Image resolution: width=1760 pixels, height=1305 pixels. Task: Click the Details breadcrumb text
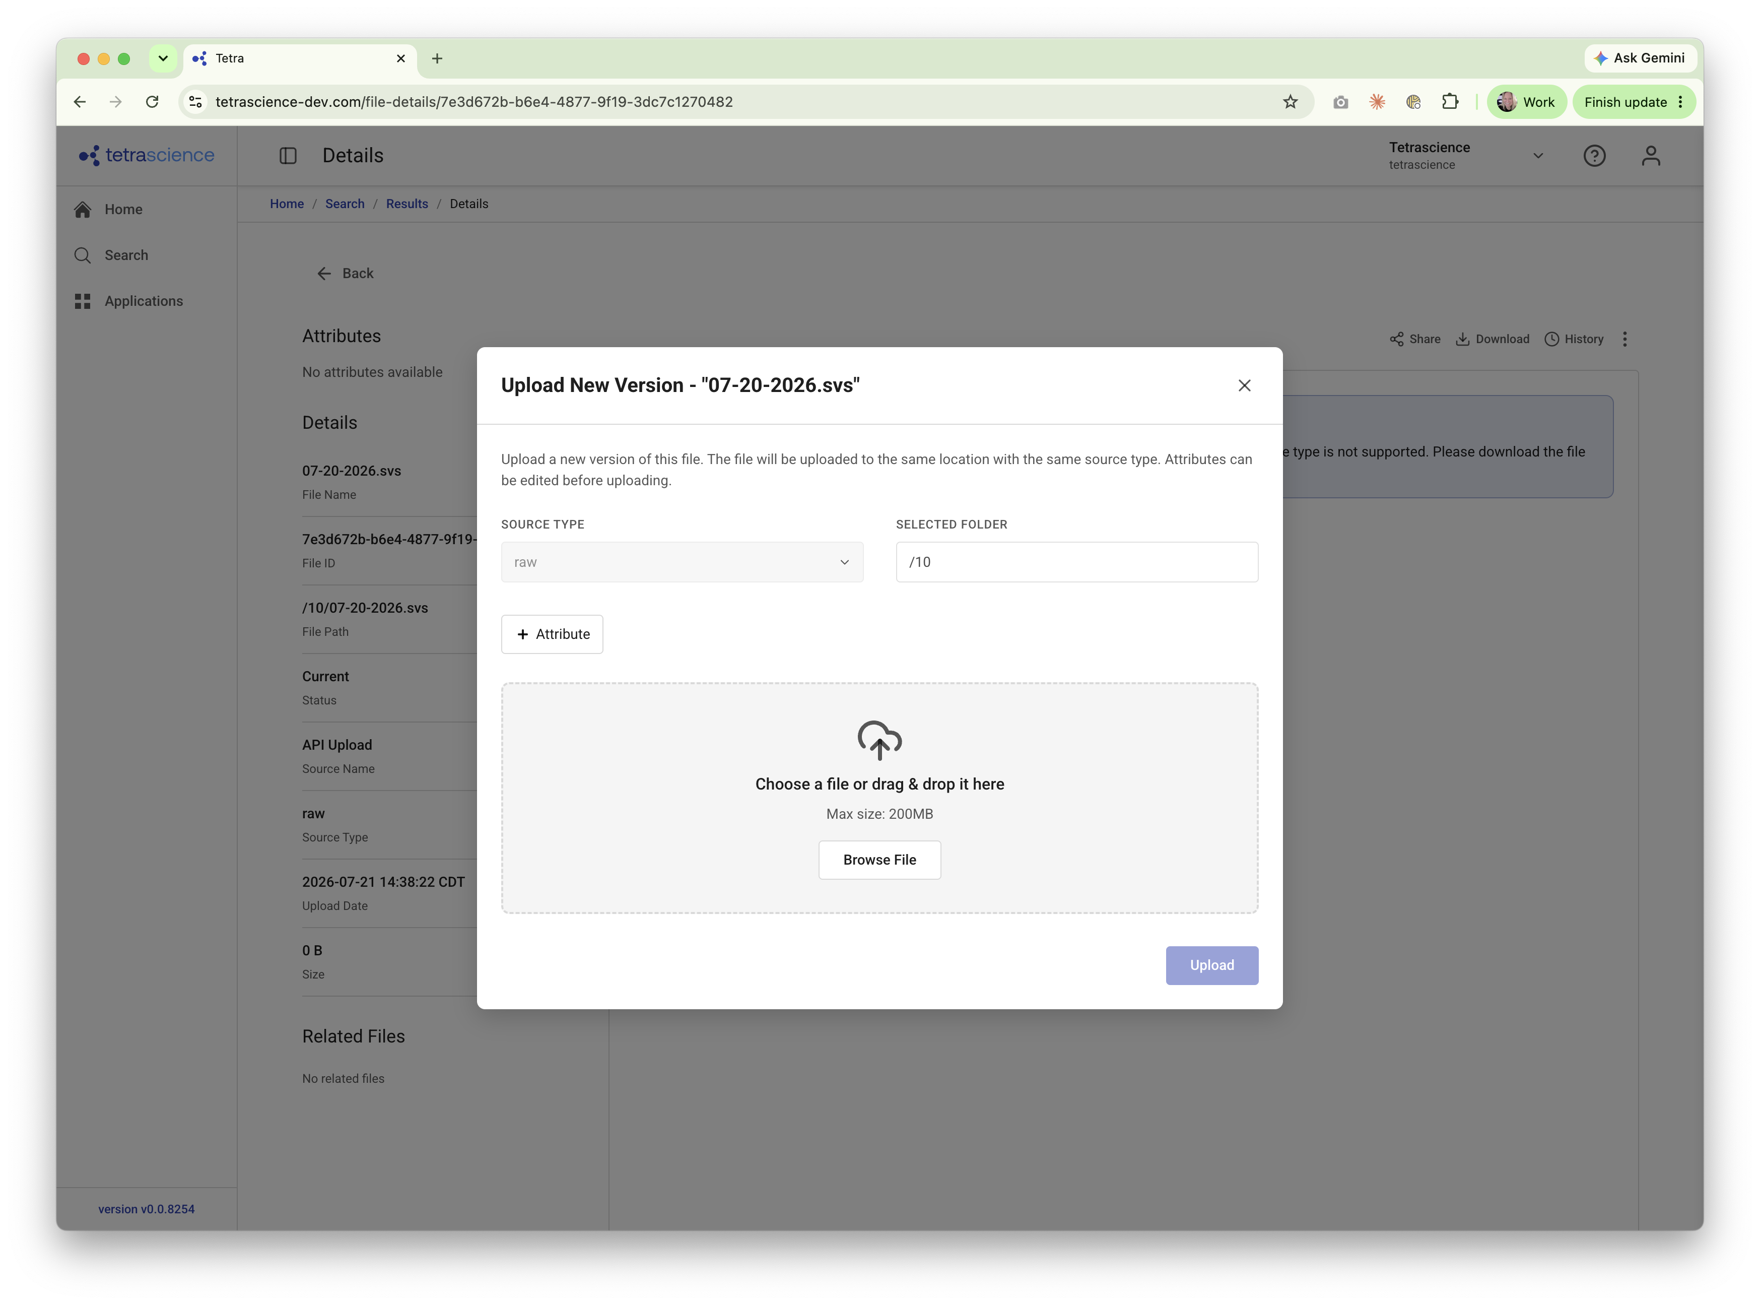pyautogui.click(x=469, y=204)
